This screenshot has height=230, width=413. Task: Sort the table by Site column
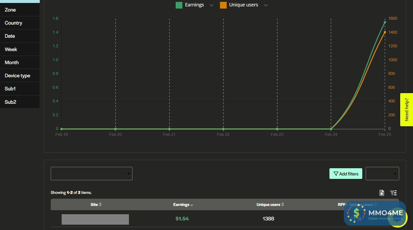click(x=96, y=205)
